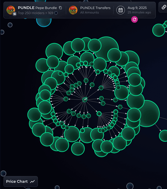Click the 25 minutes ago timestamp
Screen dimensions: 167x189
coord(139,13)
